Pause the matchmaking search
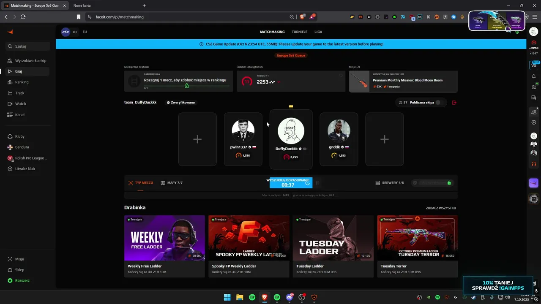The width and height of the screenshot is (541, 304). pos(317,183)
